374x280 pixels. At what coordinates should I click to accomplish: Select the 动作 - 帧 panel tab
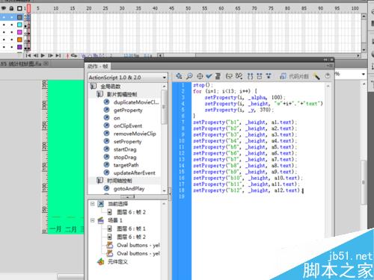(x=98, y=66)
